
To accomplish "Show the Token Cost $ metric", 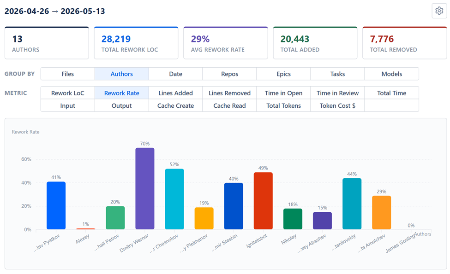I will (337, 105).
